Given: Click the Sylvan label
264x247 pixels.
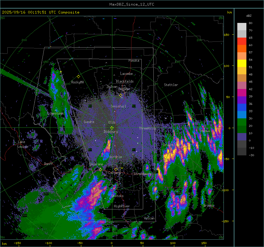Looking at the screenshot, I should 112,87.
